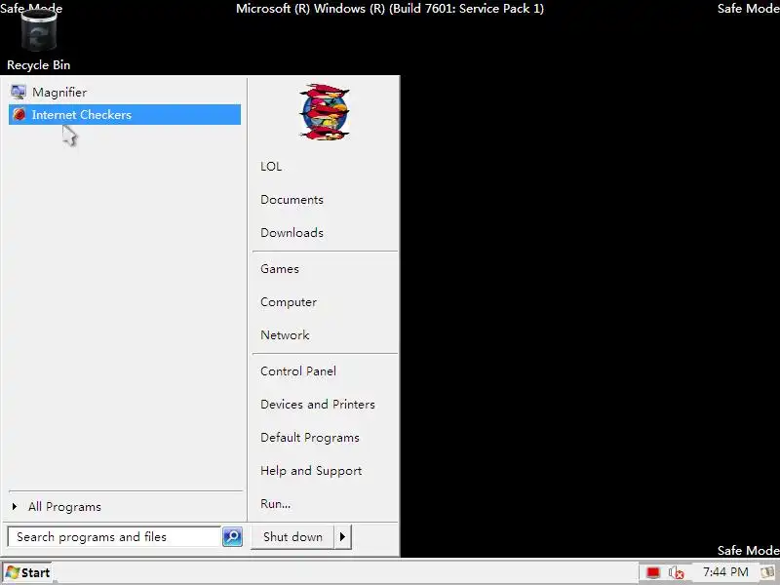Open the Games explorer

280,269
